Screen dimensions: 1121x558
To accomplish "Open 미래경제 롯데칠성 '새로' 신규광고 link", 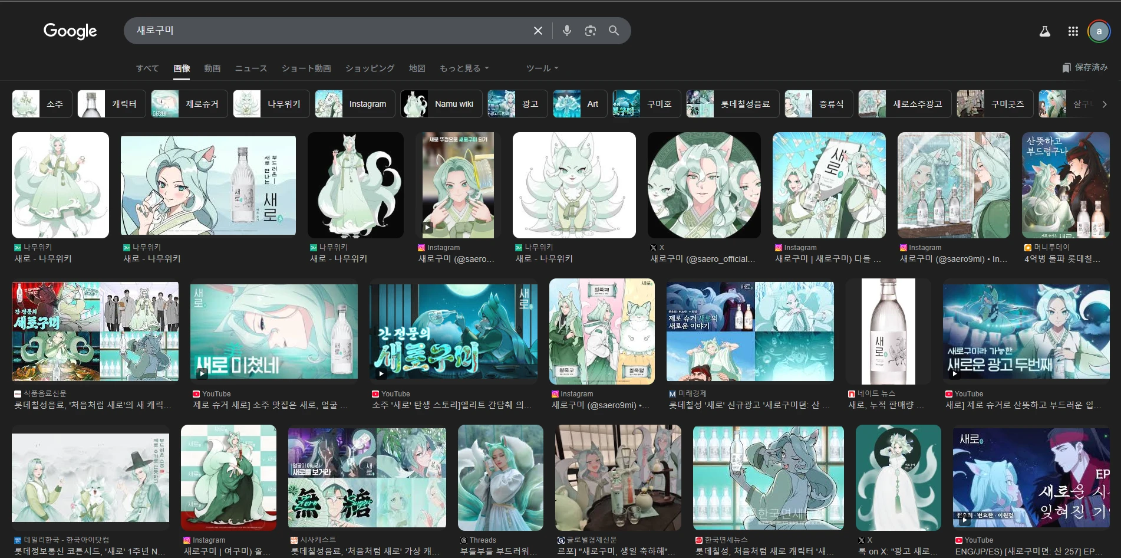I will (749, 405).
